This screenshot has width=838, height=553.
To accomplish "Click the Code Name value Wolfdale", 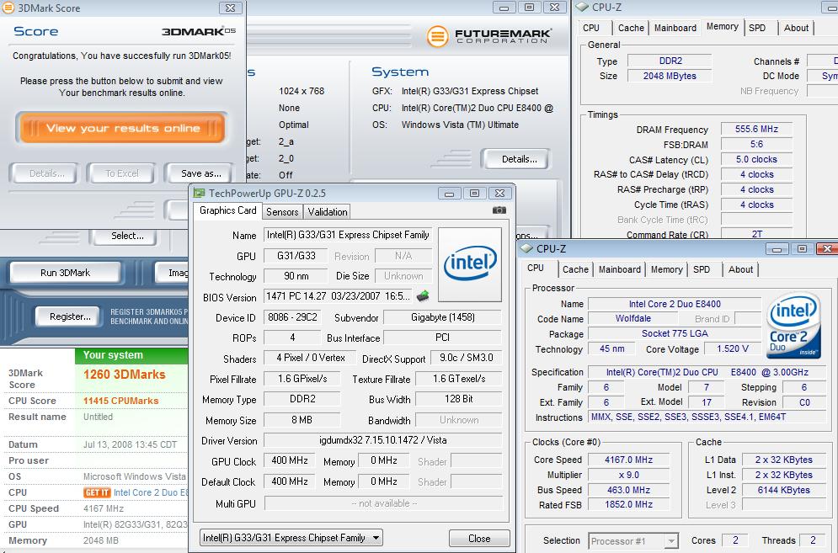I will [x=633, y=318].
